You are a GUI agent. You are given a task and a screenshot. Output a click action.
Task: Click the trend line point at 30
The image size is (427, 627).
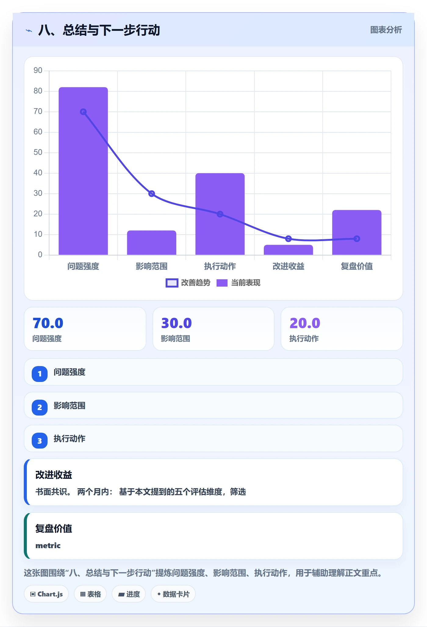click(x=152, y=194)
